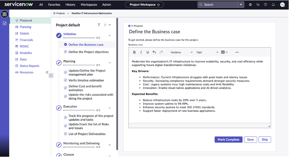Toggle underline formatting in the editor
The image size is (289, 157).
[x=147, y=52]
